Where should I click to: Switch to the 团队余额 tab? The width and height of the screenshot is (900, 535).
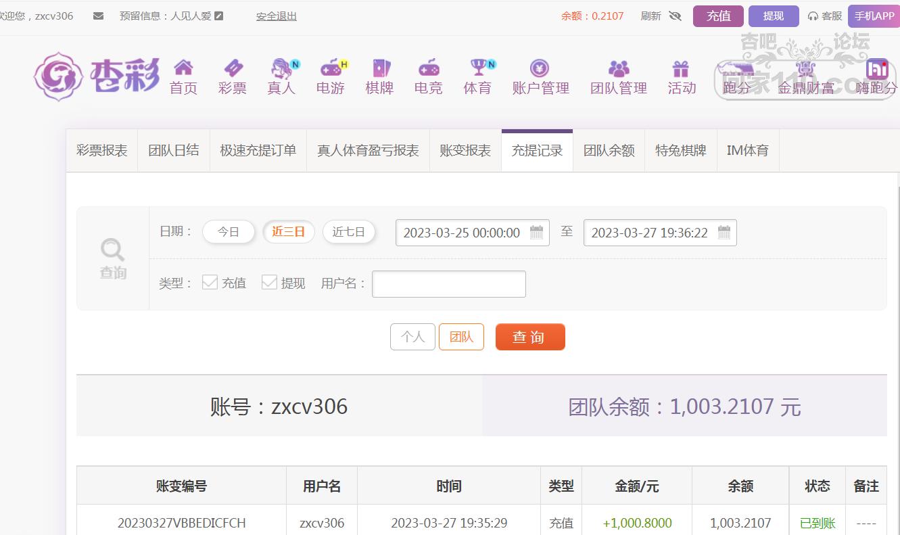tap(609, 151)
